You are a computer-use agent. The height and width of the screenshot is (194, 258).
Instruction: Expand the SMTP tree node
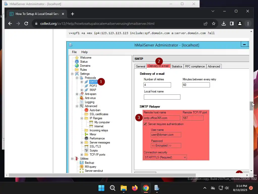click(82, 82)
